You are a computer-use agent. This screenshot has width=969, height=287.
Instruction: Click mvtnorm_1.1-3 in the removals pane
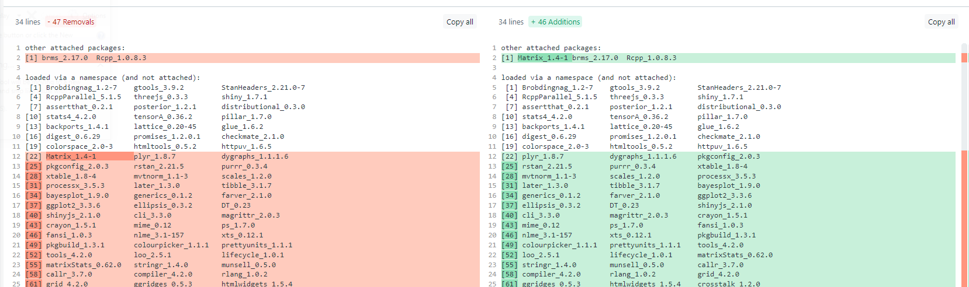(x=161, y=176)
